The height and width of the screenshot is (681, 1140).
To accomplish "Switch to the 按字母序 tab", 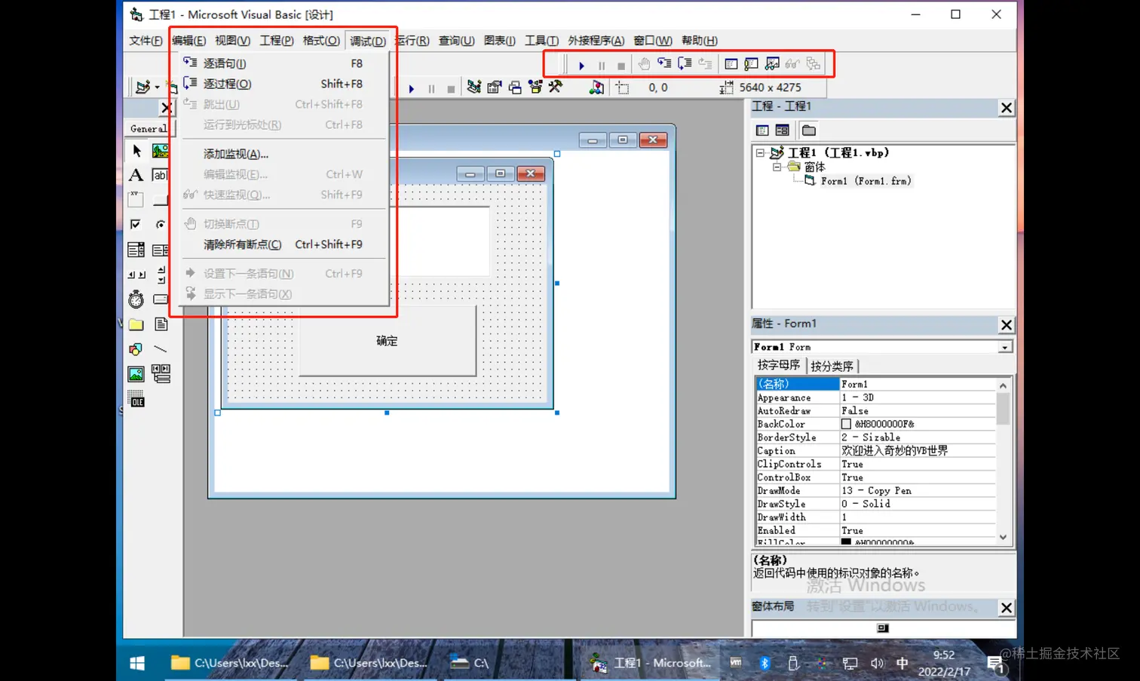I will 779,365.
